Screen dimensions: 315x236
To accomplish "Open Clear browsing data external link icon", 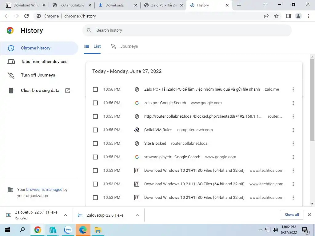I will click(x=68, y=91).
